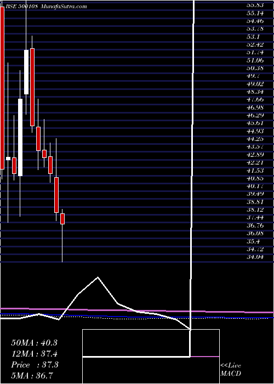Click the 43.57 price level label

[254, 146]
